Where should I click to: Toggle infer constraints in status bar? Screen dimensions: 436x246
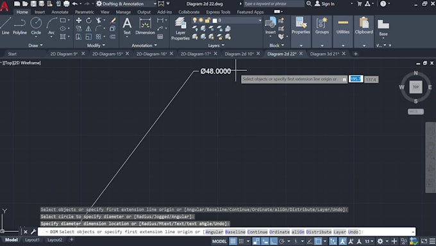coord(256,242)
